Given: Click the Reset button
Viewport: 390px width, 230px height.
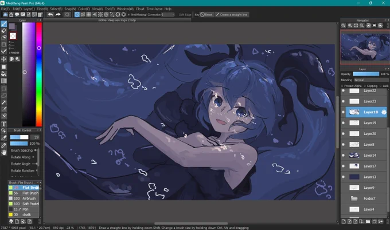Looking at the screenshot, I should pyautogui.click(x=206, y=15).
